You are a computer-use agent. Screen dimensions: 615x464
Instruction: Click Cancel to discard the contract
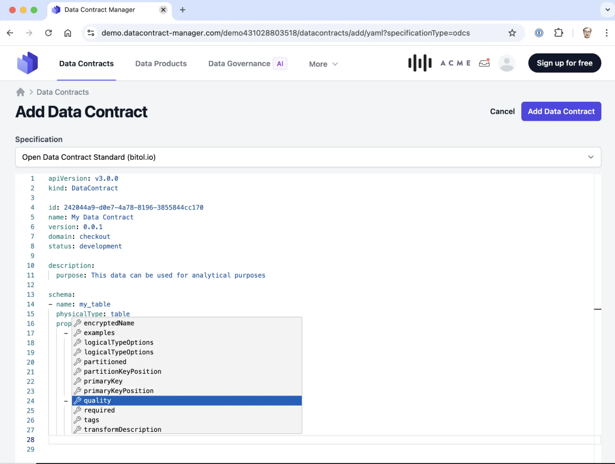pos(502,111)
